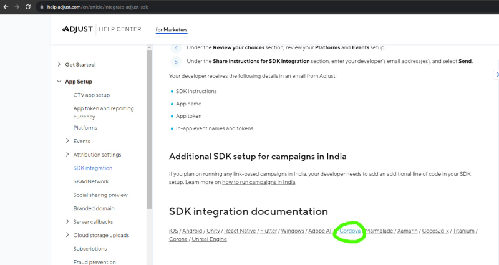
Task: Click the padlock site info icon
Action: click(x=42, y=7)
